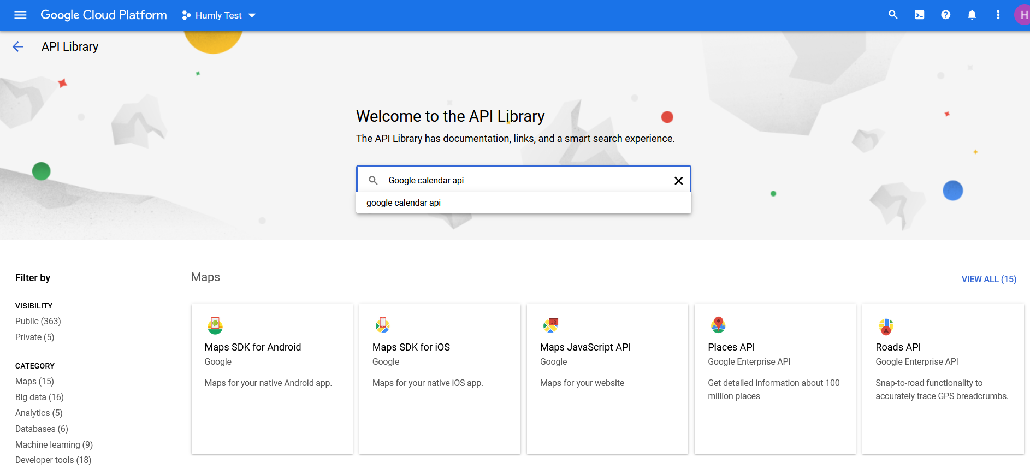Filter by Analytics (5) category
The image size is (1030, 469).
tap(39, 413)
